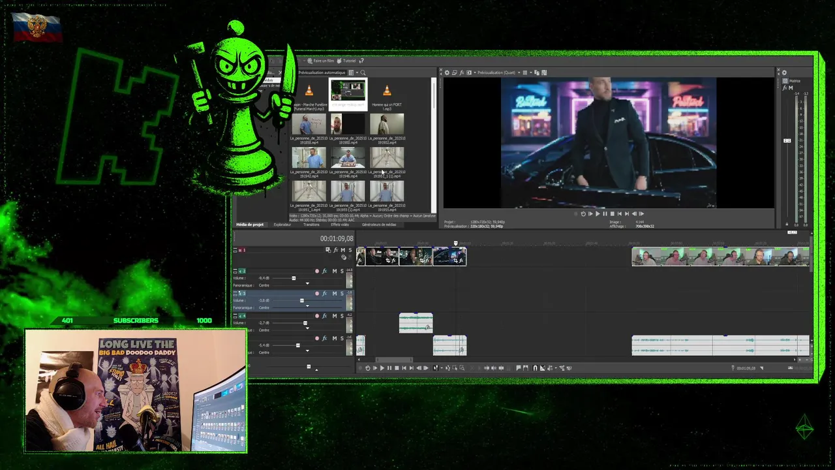Click Stop in video preview controls

tap(613, 213)
